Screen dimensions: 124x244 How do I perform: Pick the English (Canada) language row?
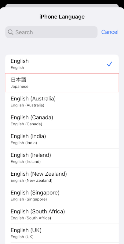[62, 120]
